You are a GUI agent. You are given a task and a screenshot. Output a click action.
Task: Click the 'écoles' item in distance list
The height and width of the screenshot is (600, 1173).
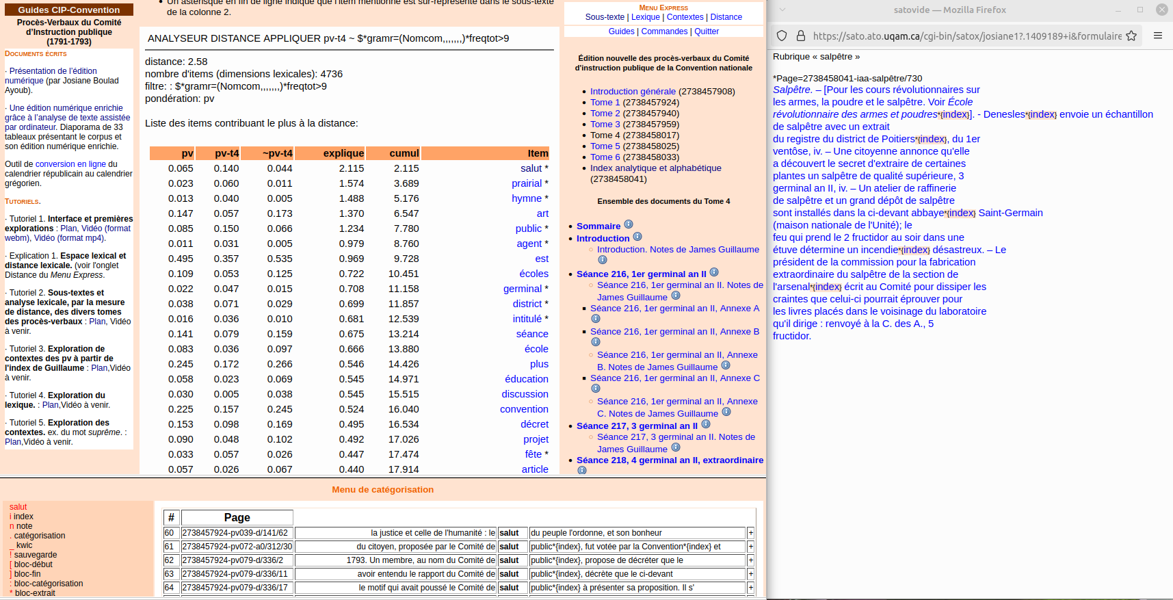pyautogui.click(x=533, y=274)
